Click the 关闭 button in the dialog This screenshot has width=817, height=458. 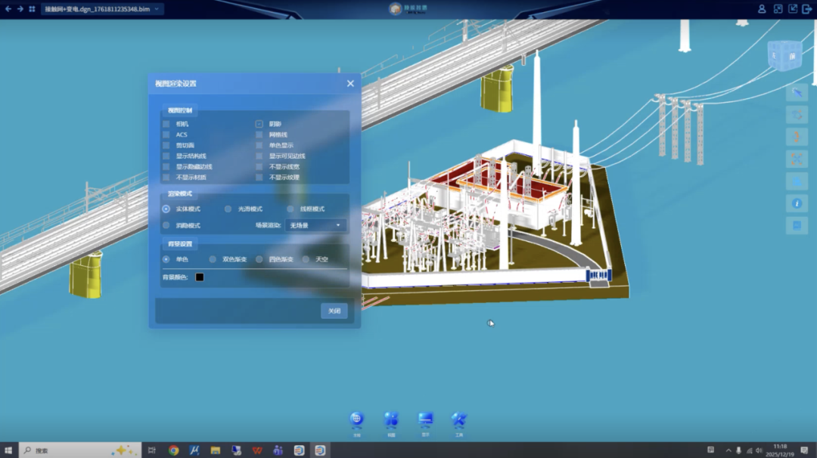pos(334,311)
